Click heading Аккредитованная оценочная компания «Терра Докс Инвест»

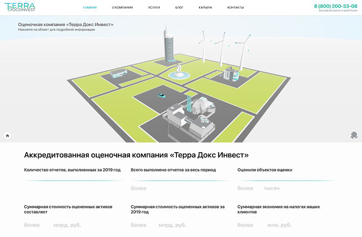tap(136, 155)
